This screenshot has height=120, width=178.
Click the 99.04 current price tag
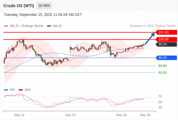166,44
